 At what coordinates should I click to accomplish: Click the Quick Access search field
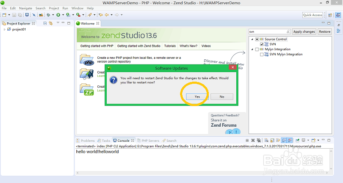[313, 15]
